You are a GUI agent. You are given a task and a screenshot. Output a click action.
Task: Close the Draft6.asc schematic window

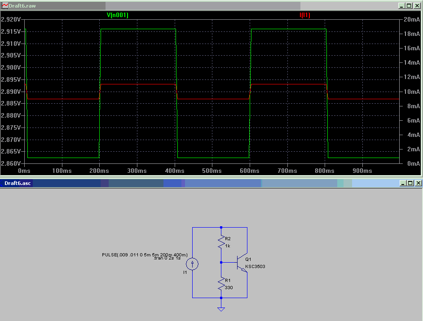click(419, 183)
